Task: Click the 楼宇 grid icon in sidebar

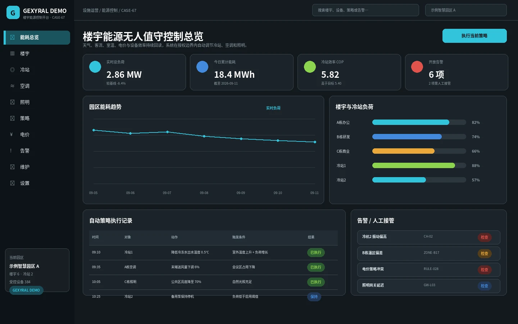Action: [13, 54]
